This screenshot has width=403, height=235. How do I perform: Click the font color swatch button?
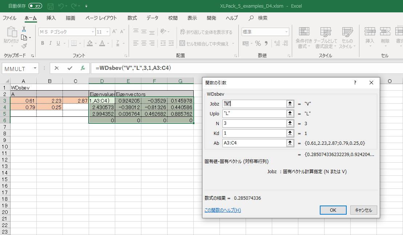(102, 44)
